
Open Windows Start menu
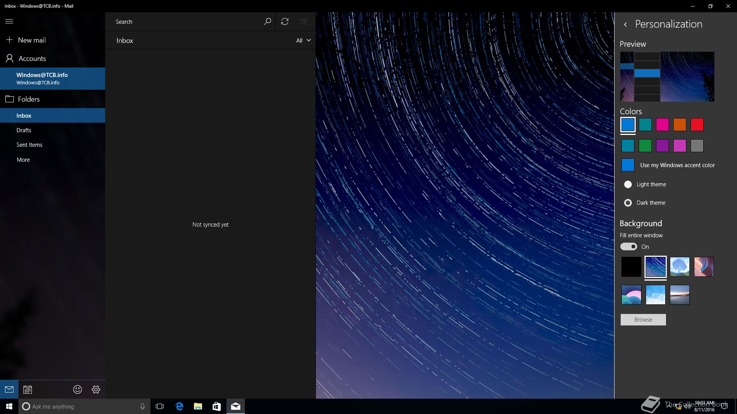click(9, 406)
